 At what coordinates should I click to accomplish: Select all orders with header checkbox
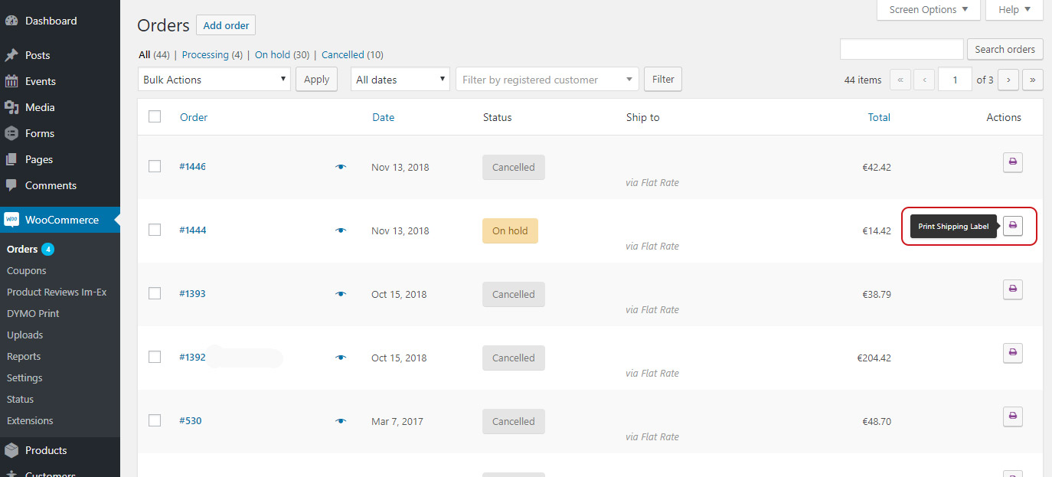click(x=155, y=116)
